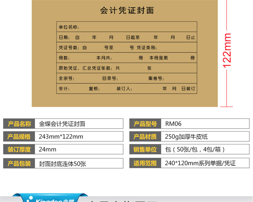Image resolution: width=253 pixels, height=202 pixels.
Task: Click the 250g加厚牛皮纸 material value
Action: [x=186, y=137]
